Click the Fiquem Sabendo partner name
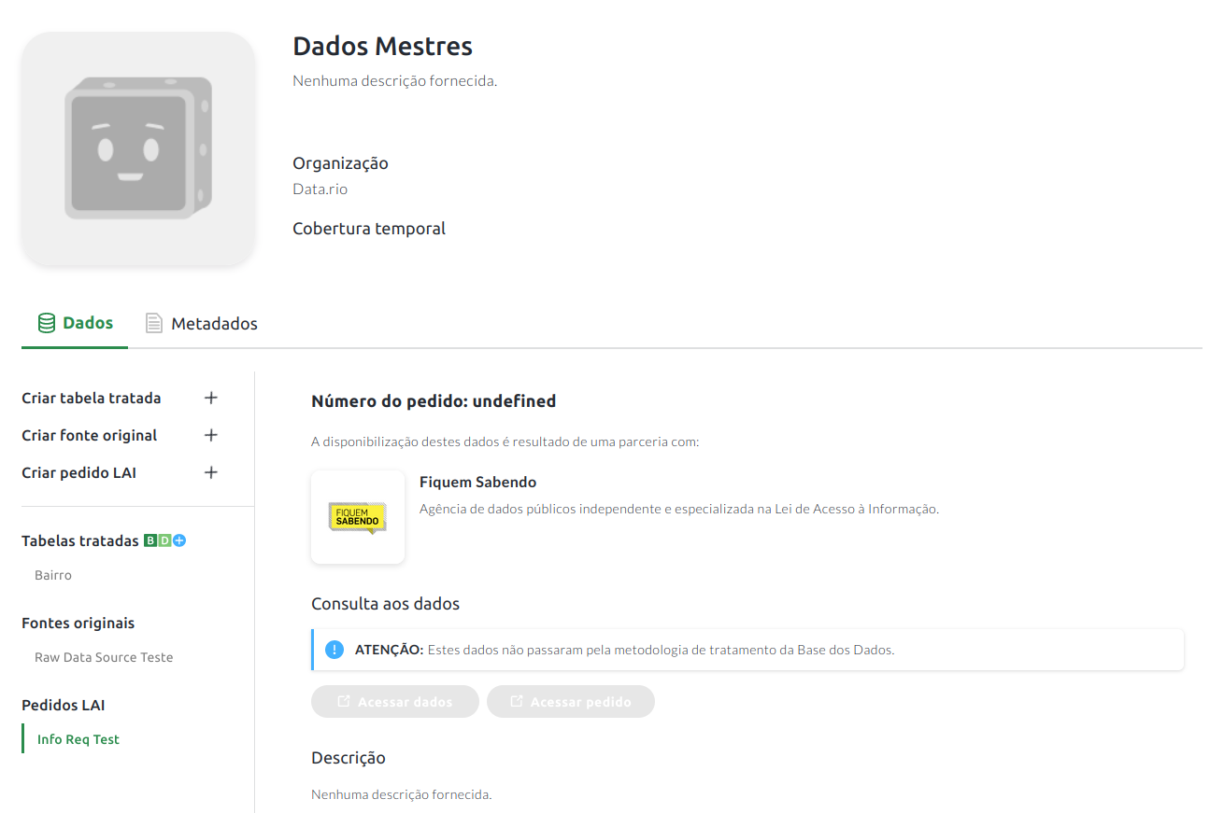This screenshot has height=813, width=1224. click(x=478, y=482)
